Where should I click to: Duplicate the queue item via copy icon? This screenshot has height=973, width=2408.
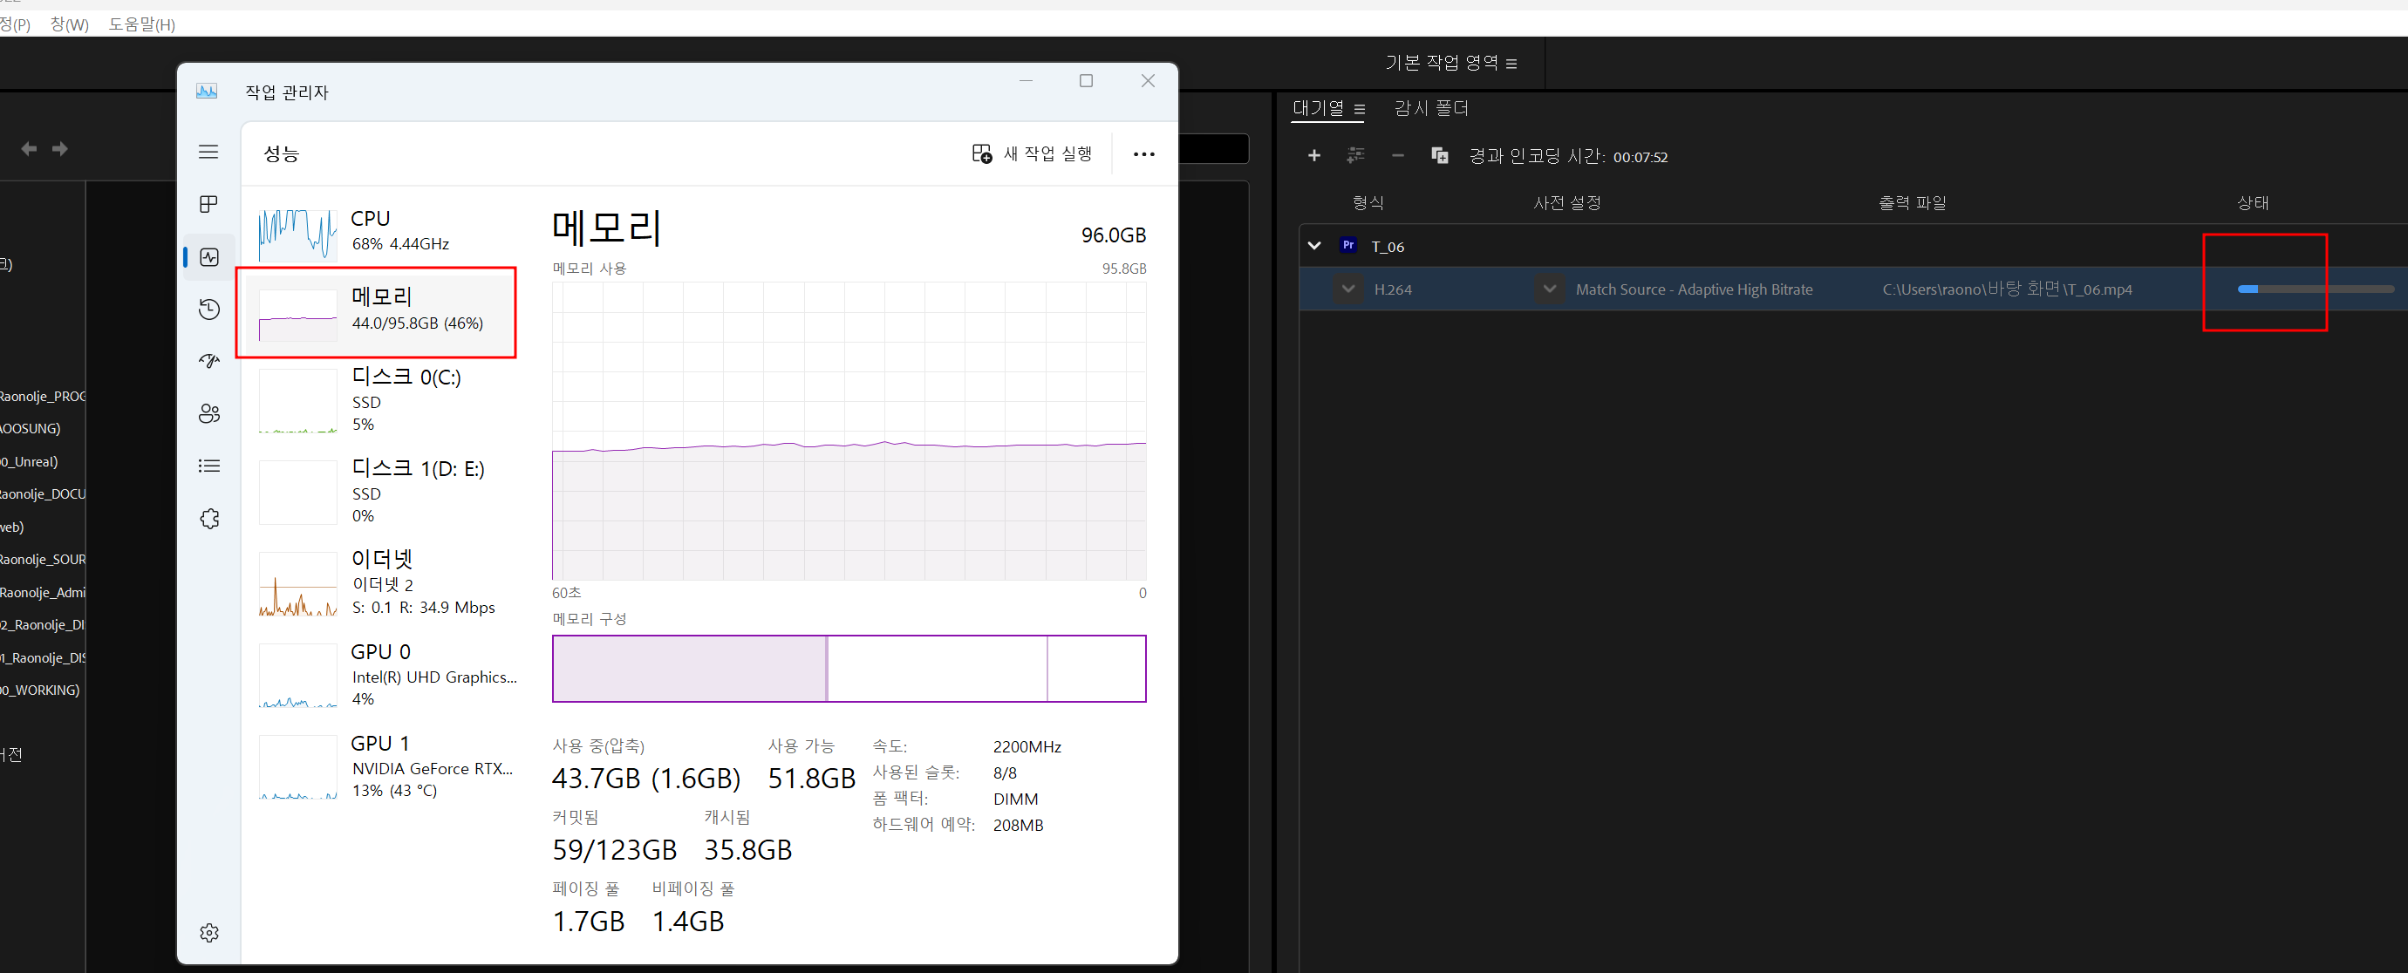pos(1440,156)
